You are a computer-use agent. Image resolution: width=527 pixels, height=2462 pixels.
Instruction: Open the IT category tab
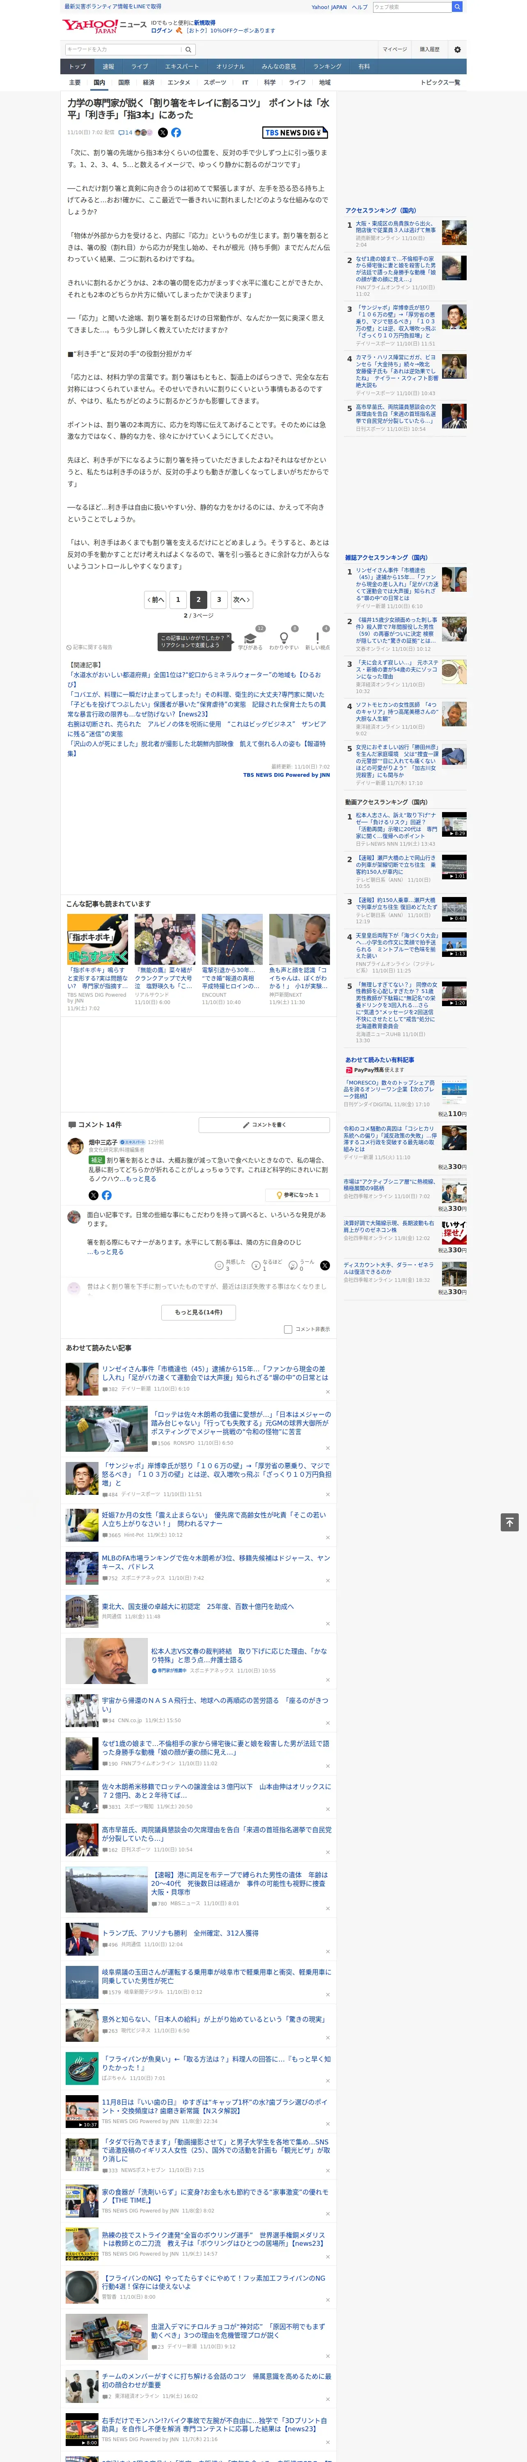click(245, 82)
